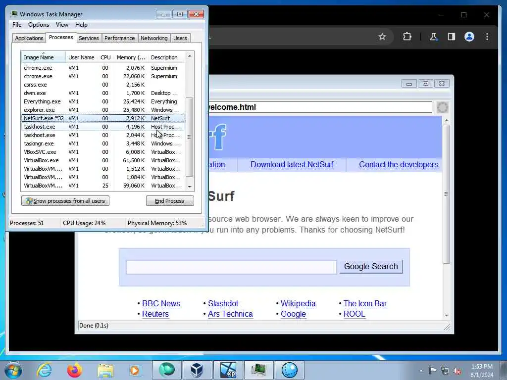This screenshot has width=507, height=380.
Task: Click the Show desktop strip beside the clock
Action: (x=504, y=370)
